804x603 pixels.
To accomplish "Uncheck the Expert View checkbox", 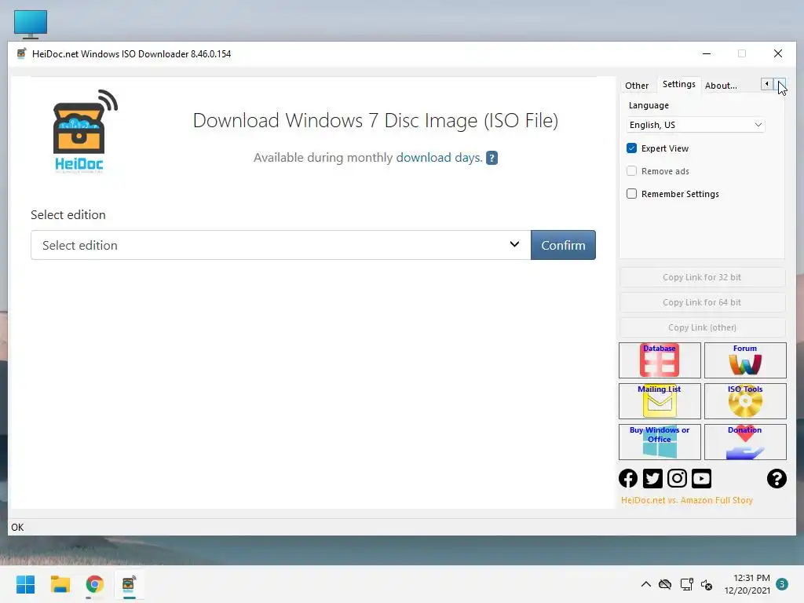I will (x=632, y=148).
